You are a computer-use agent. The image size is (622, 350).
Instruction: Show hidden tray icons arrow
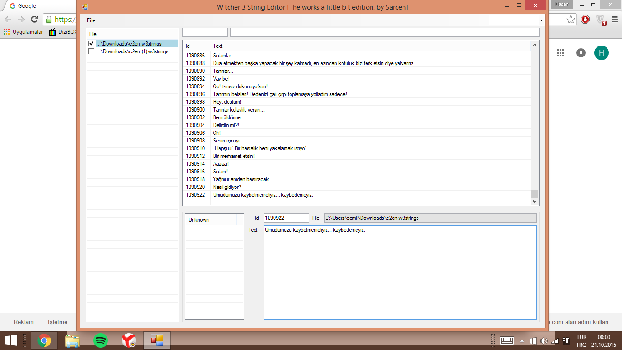522,341
